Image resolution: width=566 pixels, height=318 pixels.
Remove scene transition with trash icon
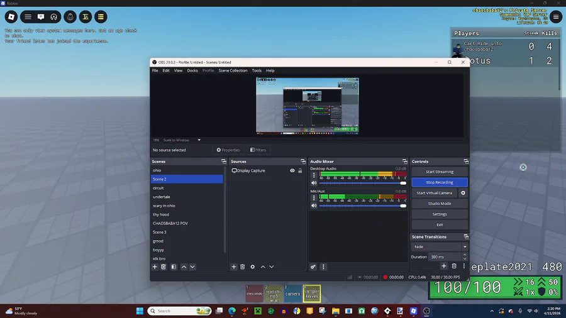pyautogui.click(x=454, y=266)
